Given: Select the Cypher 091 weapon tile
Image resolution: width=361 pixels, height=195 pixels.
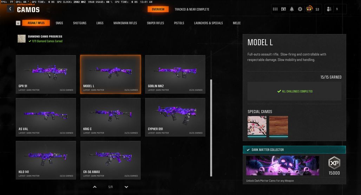Looking at the screenshot, I should coord(175,117).
